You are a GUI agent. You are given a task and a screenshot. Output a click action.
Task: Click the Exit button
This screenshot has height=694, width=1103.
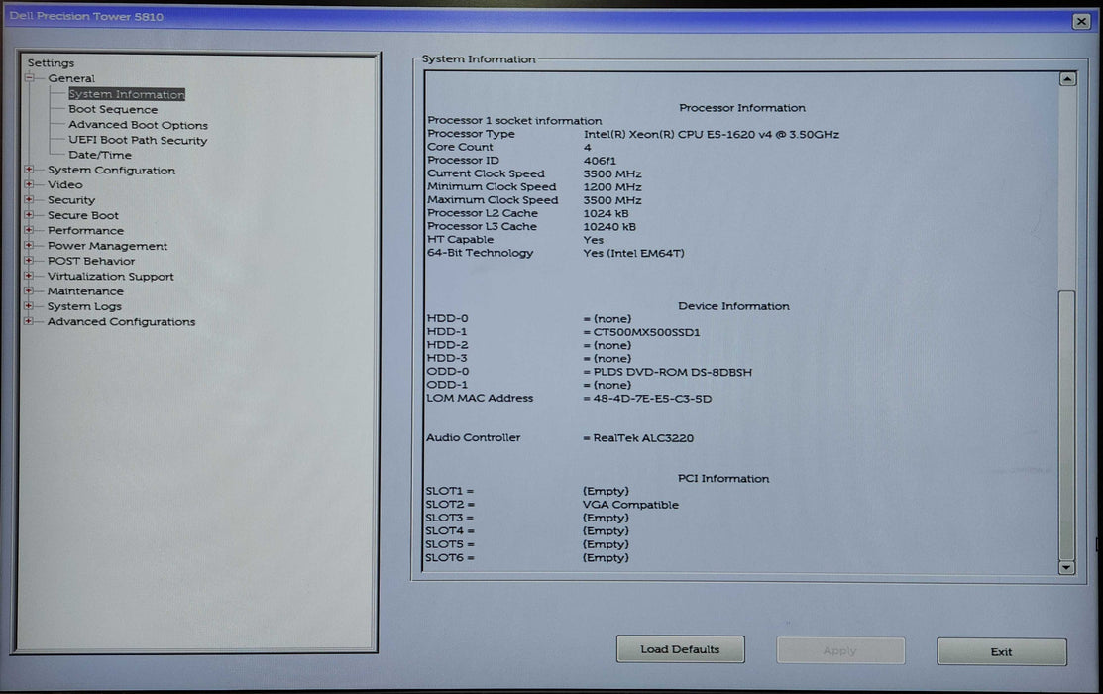click(1001, 651)
